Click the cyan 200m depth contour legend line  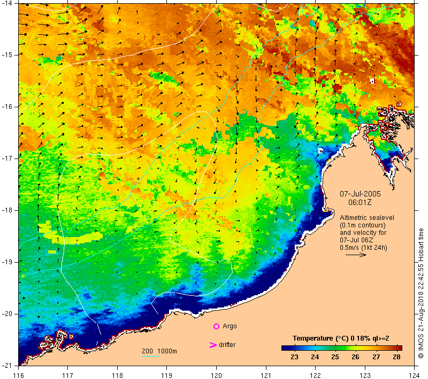[151, 356]
